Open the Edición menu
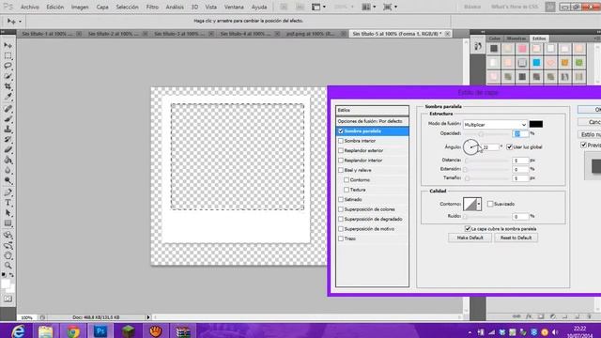Image resolution: width=601 pixels, height=338 pixels. [54, 7]
